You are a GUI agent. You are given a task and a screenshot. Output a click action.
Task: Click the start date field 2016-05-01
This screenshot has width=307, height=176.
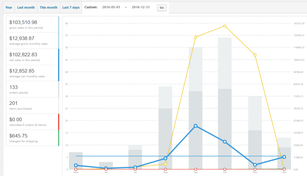point(111,7)
